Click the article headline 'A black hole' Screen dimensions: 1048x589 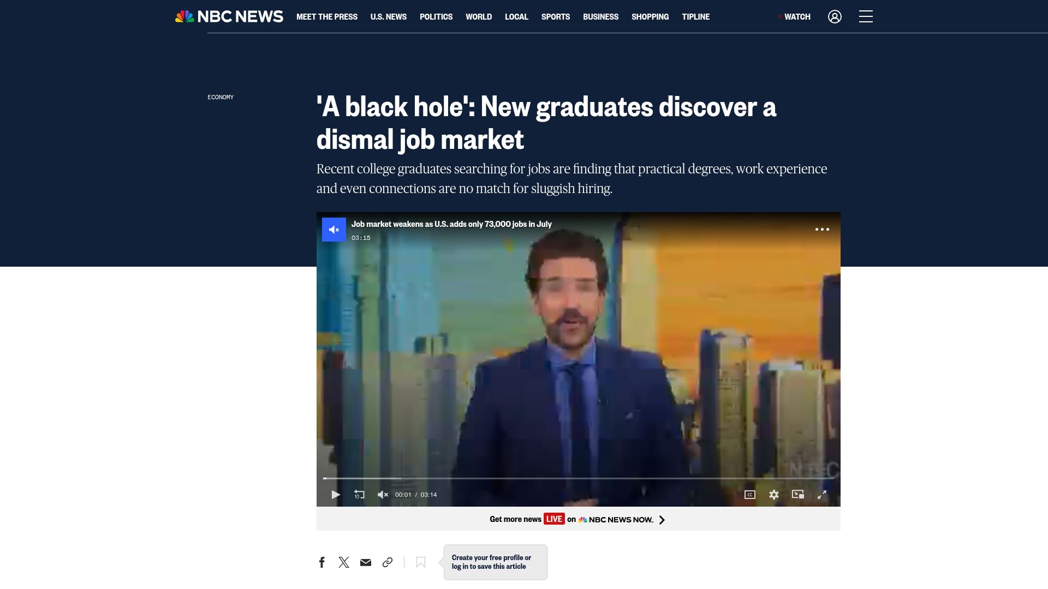546,123
